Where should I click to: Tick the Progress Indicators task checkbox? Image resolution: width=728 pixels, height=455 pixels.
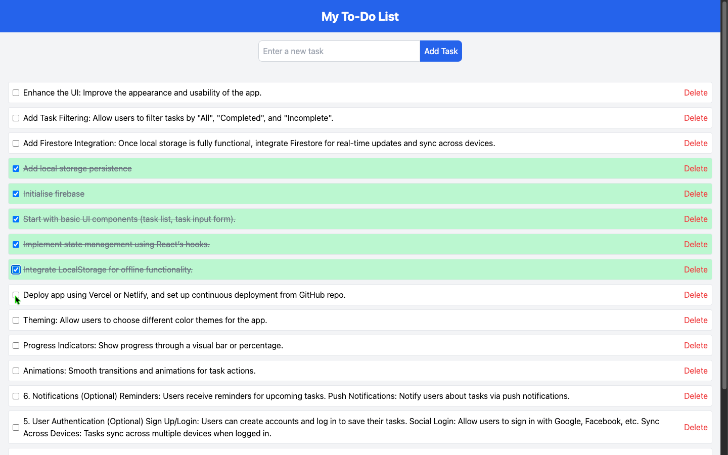[x=16, y=346]
